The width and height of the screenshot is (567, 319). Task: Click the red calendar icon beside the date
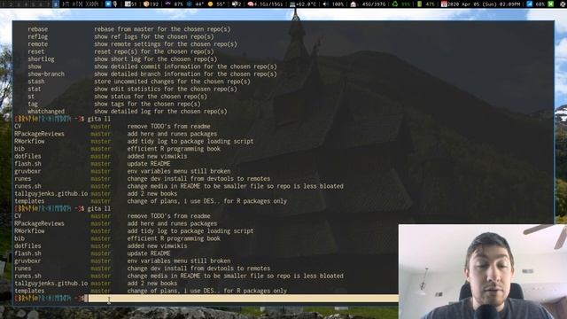(444, 4)
